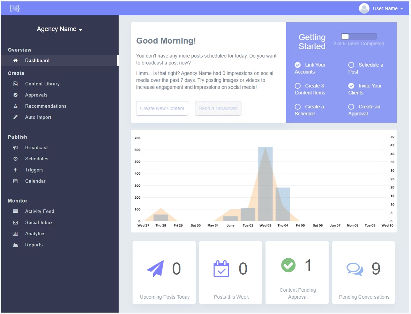Toggle the Create an Approval task circle

tap(351, 107)
